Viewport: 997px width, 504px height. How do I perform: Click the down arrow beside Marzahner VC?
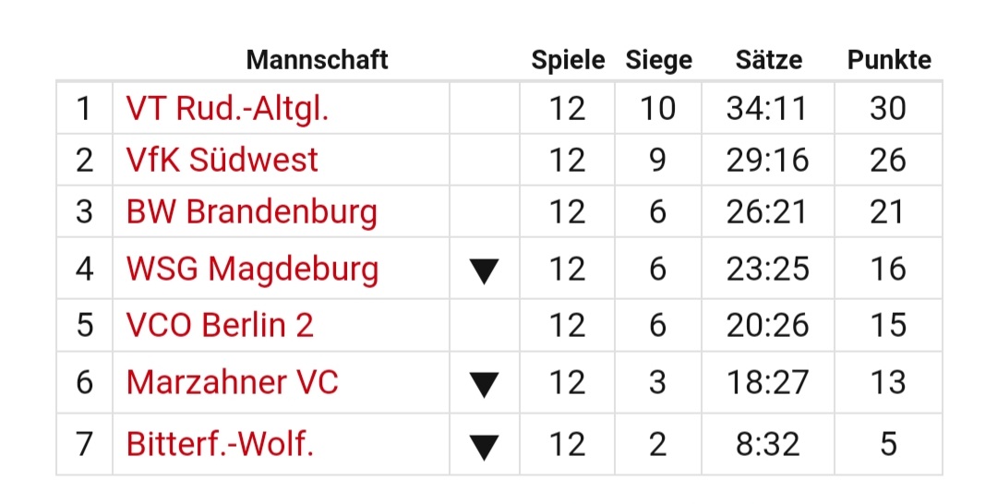pyautogui.click(x=484, y=384)
